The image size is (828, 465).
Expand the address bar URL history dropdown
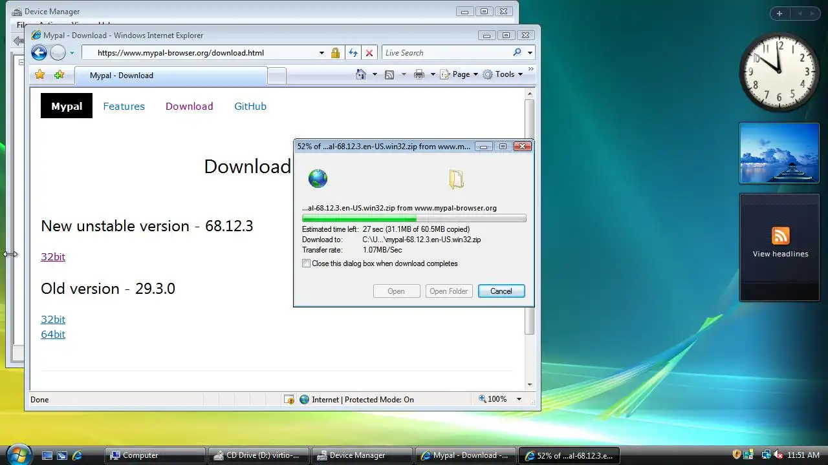click(321, 53)
